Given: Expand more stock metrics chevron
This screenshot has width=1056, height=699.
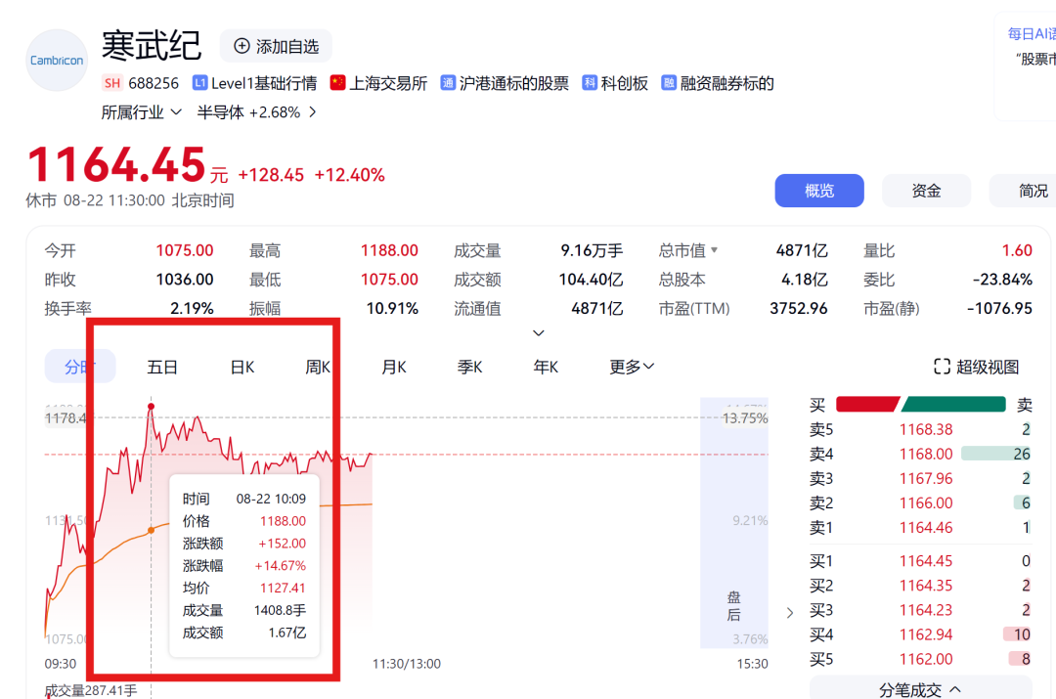Looking at the screenshot, I should [538, 333].
